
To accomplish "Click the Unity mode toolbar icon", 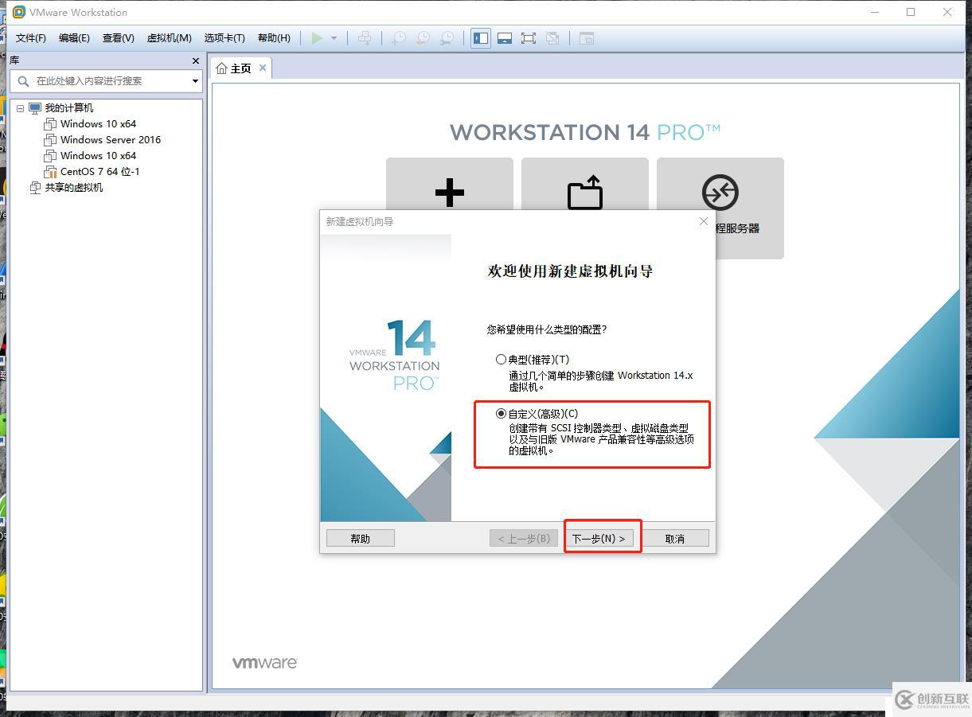I will (552, 38).
